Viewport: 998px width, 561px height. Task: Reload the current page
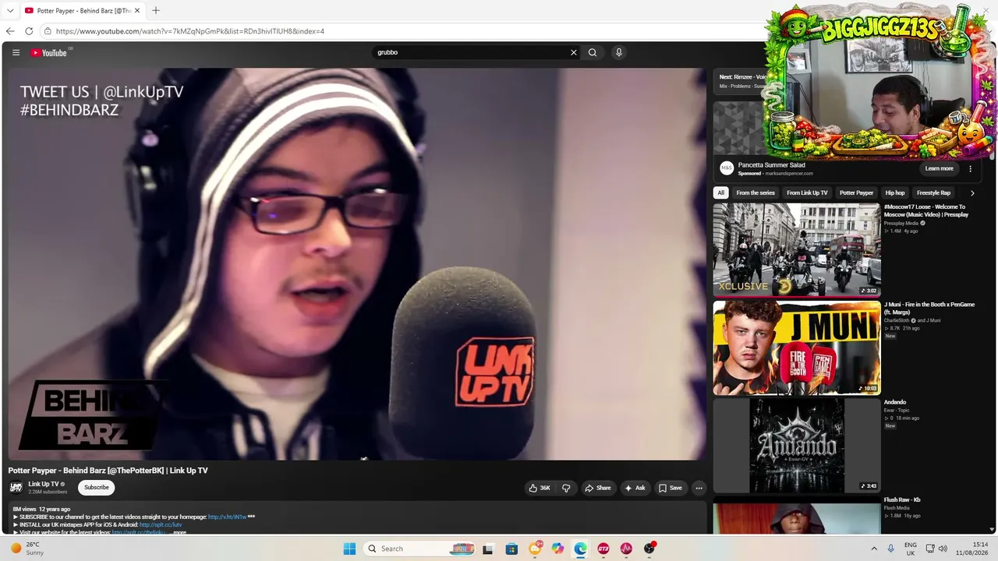(x=29, y=31)
